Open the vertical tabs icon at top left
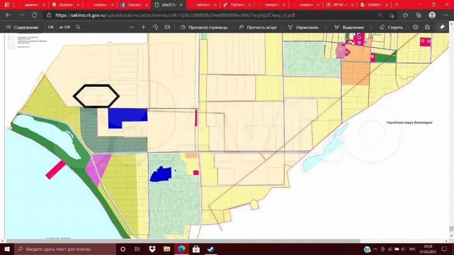 click(7, 5)
